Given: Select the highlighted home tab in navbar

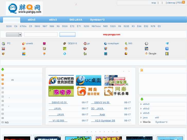Looking at the screenshot, I should click(12, 20).
